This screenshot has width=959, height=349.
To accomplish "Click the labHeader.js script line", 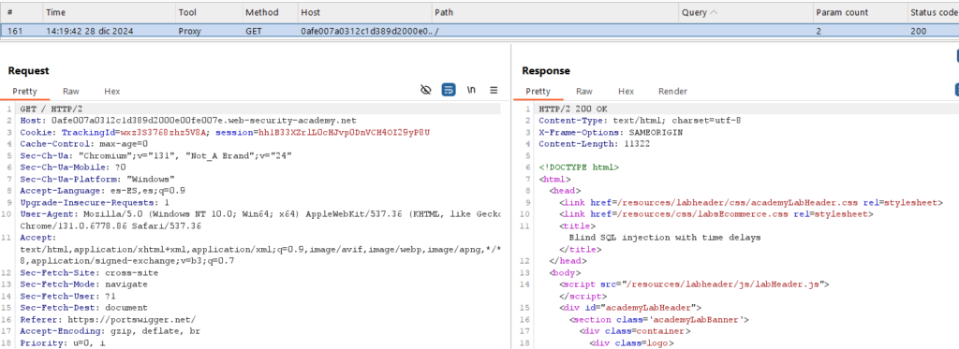I will [694, 284].
